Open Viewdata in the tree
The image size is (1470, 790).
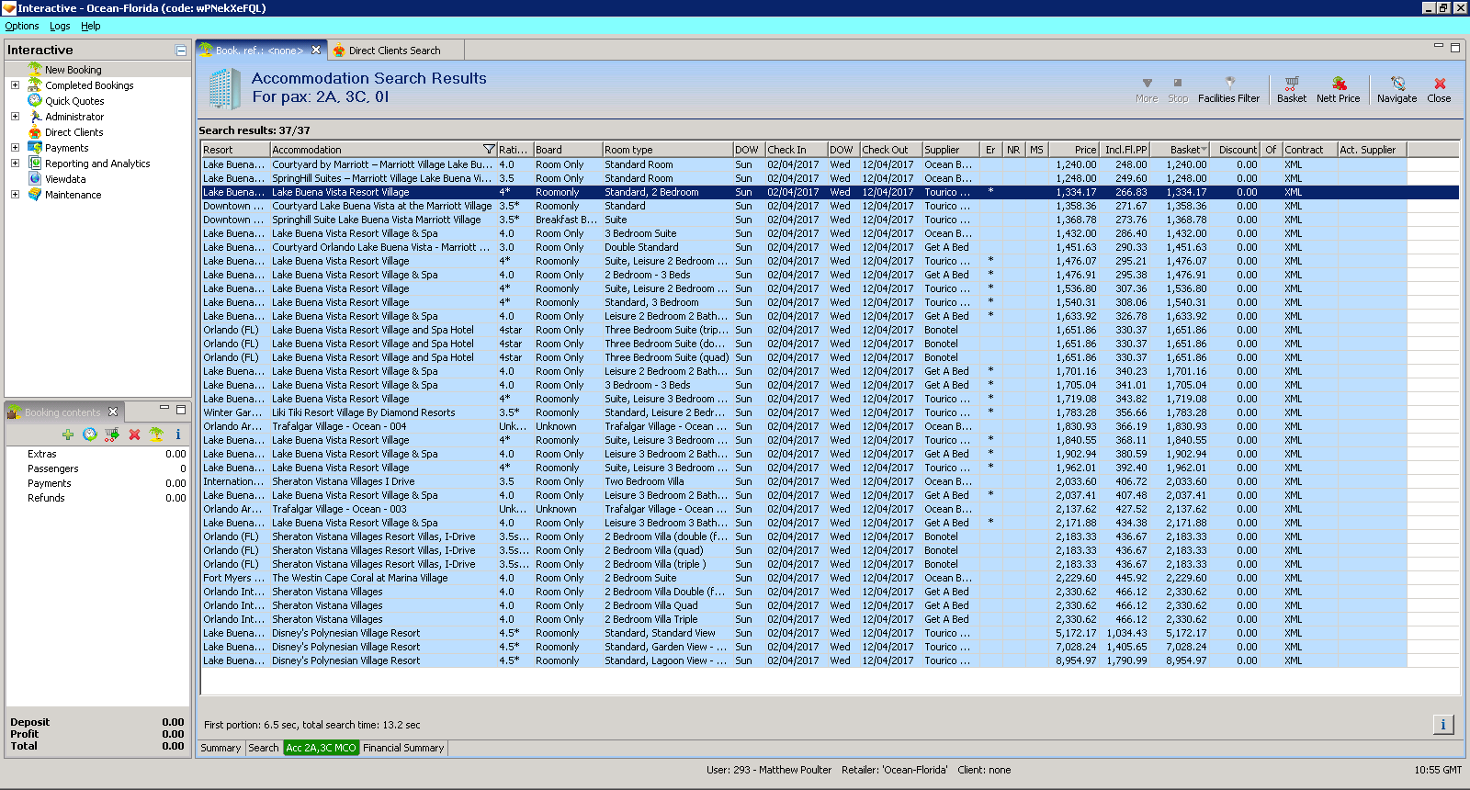tap(65, 179)
